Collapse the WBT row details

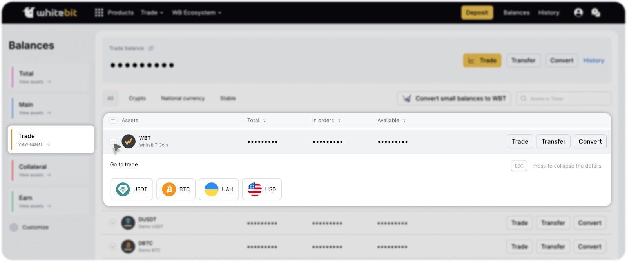pos(113,141)
